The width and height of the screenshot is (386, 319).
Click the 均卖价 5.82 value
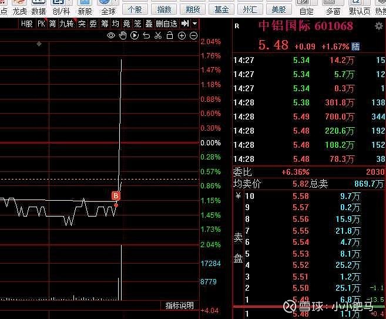[x=301, y=184]
